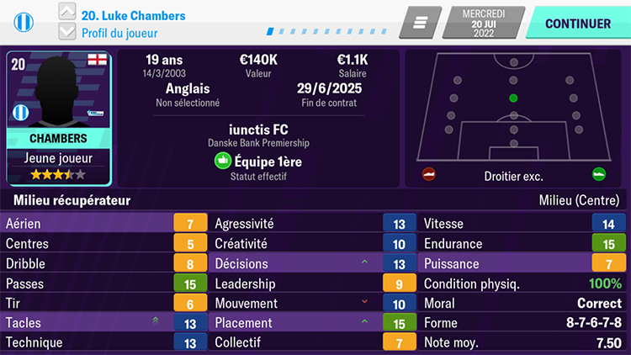Image resolution: width=631 pixels, height=355 pixels.
Task: Click the star rating on player card
Action: click(58, 175)
